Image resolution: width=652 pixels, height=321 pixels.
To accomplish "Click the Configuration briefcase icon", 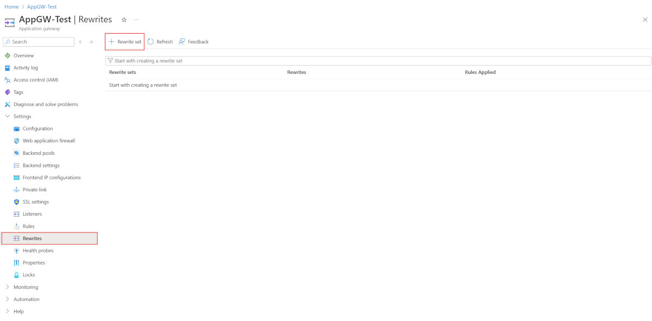I will pyautogui.click(x=17, y=129).
